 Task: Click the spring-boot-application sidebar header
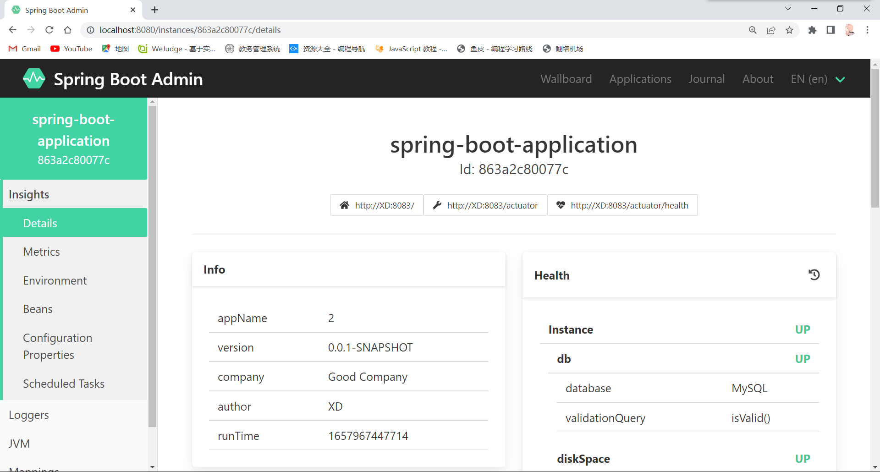click(73, 139)
